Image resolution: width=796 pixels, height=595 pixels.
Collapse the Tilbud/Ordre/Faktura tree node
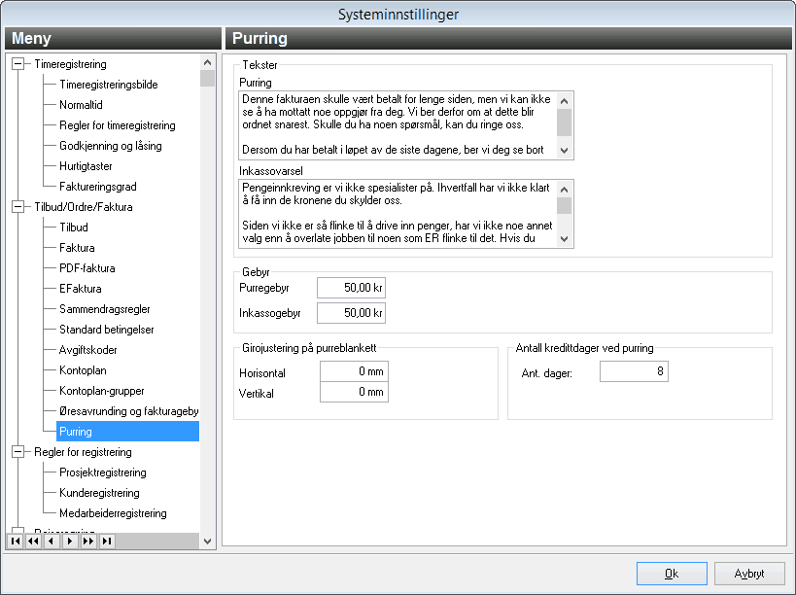pos(17,207)
